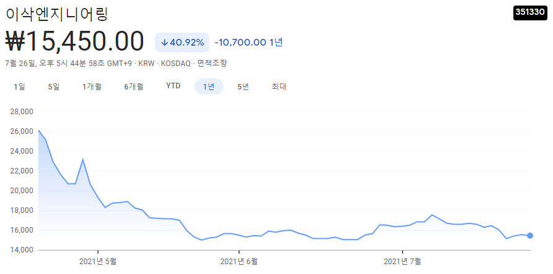Switch chart to 1개월 range
The height and width of the screenshot is (274, 553).
(x=92, y=86)
